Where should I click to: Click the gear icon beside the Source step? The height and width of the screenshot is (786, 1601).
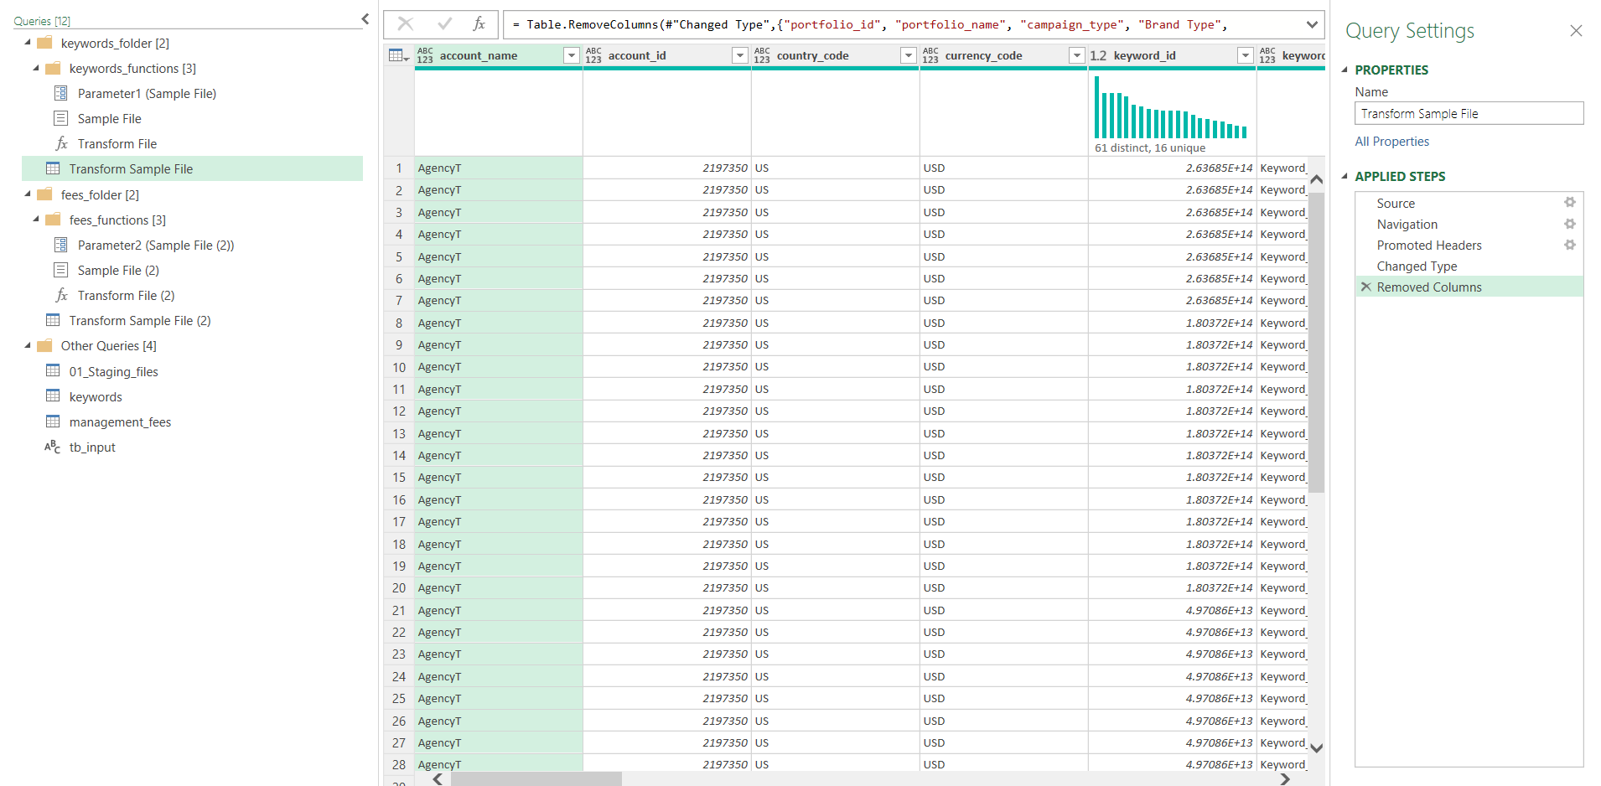click(x=1571, y=202)
